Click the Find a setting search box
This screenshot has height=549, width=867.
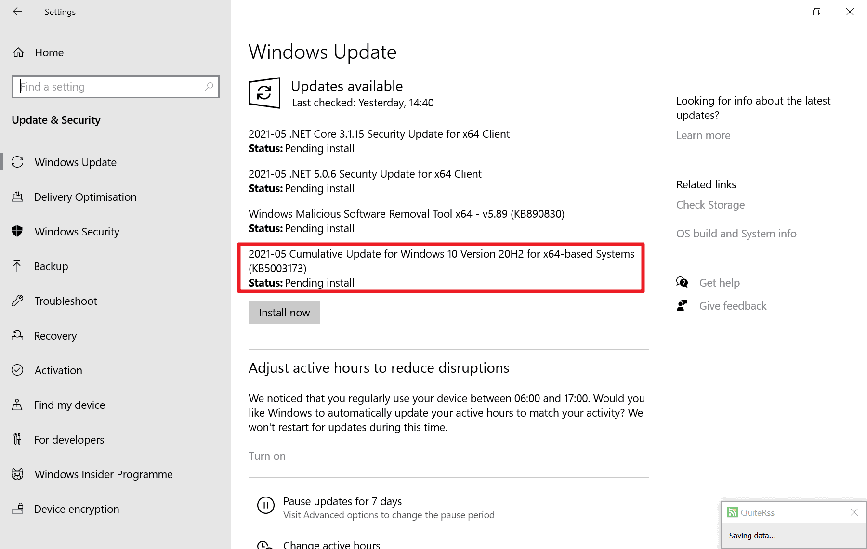point(116,87)
